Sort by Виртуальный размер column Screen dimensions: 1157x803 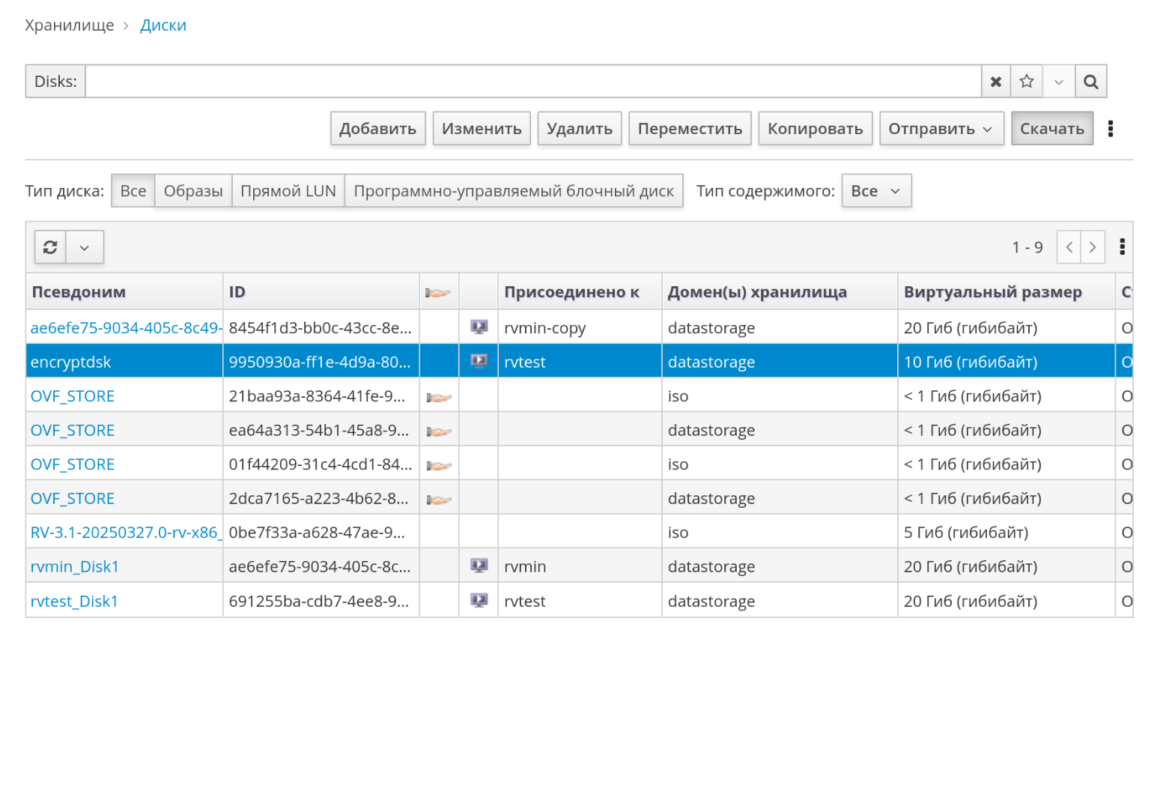992,292
